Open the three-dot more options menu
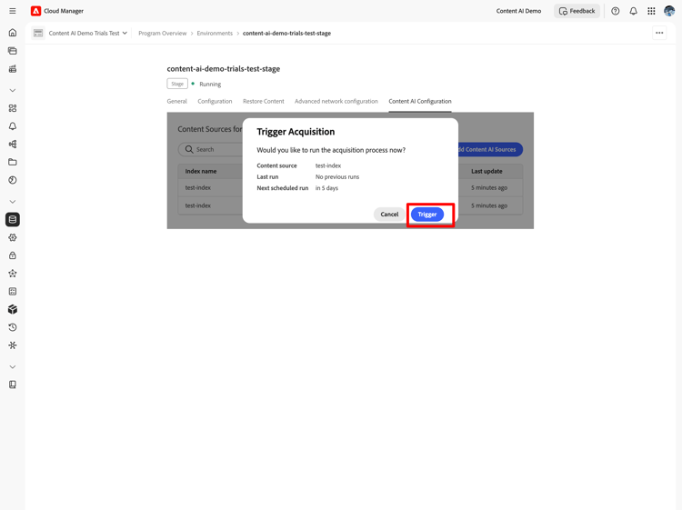The height and width of the screenshot is (510, 682). [x=659, y=33]
